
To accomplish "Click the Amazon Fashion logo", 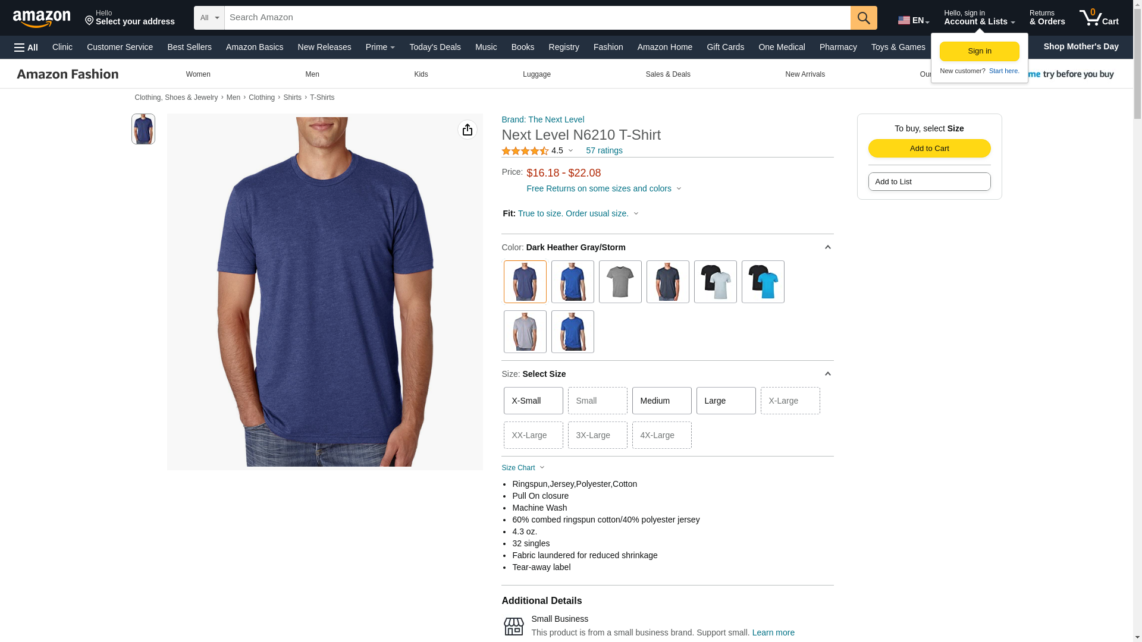I will point(68,74).
